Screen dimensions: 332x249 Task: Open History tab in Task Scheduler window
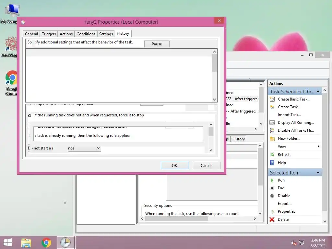[238, 139]
